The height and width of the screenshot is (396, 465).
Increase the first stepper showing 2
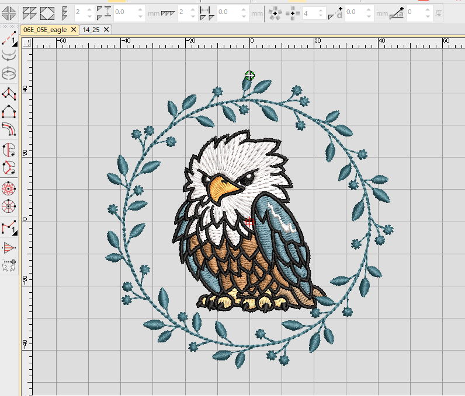[x=89, y=9]
